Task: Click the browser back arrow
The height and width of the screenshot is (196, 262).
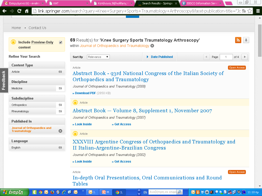Action: 5,11
